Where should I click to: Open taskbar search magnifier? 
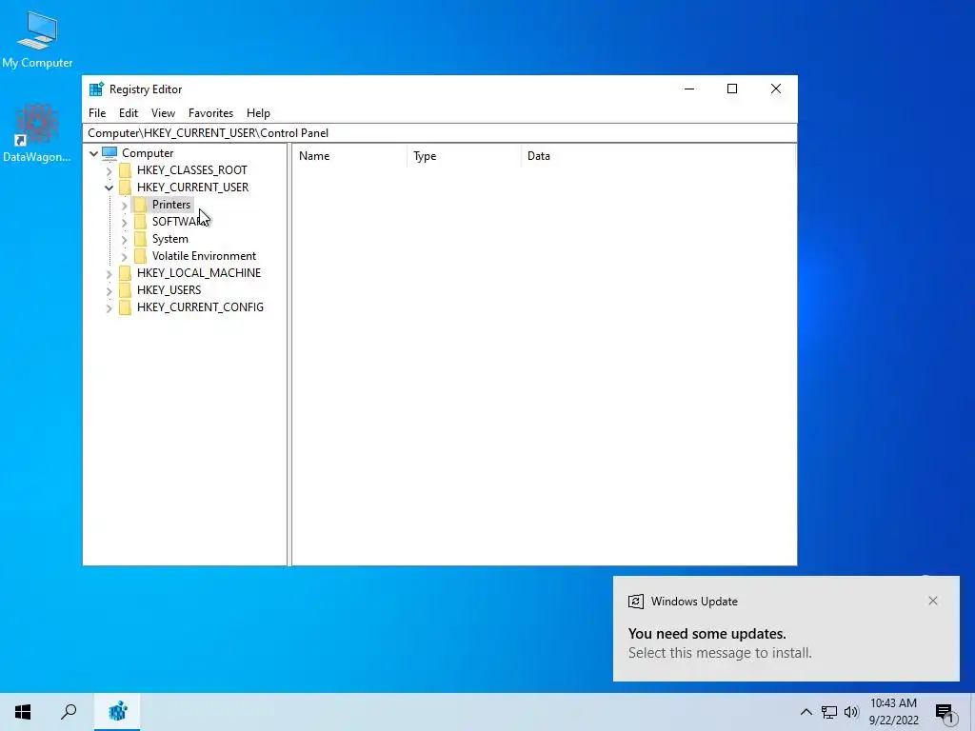[x=69, y=712]
